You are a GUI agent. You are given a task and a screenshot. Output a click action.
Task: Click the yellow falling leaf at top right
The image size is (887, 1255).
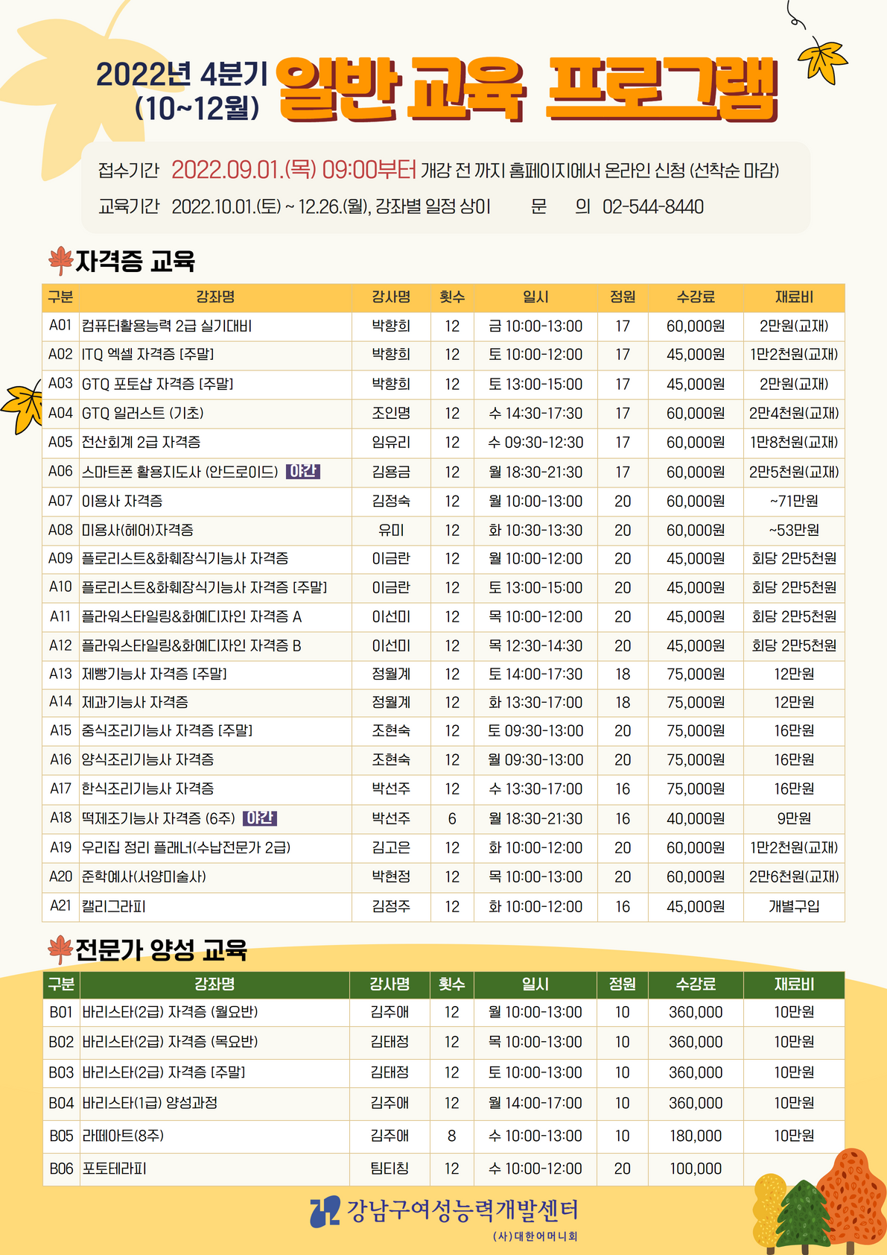(x=821, y=60)
